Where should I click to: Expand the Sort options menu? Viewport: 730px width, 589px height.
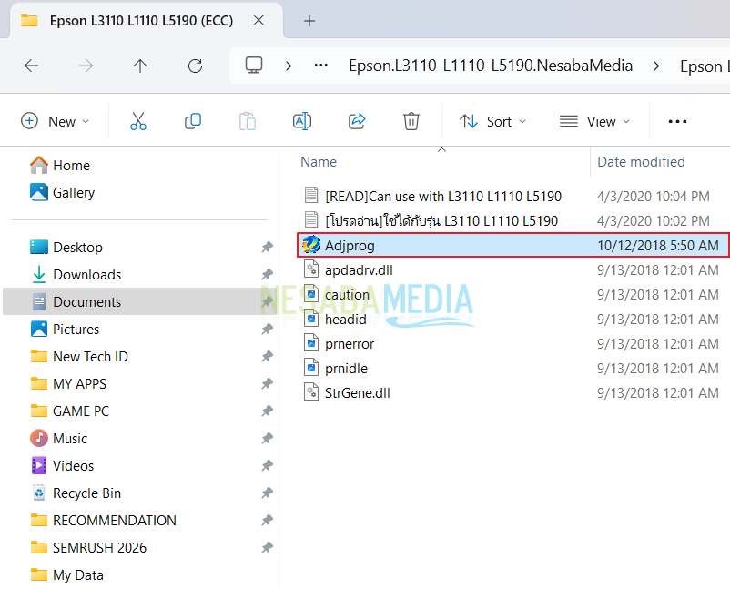(492, 121)
